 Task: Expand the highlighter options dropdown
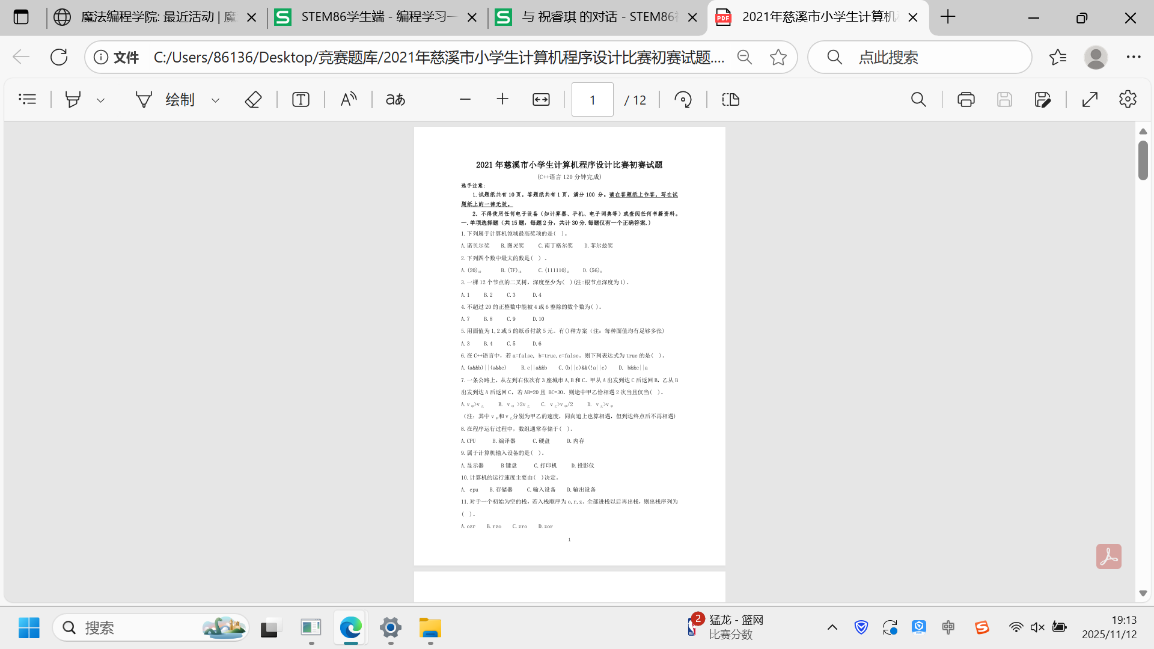[x=101, y=100]
